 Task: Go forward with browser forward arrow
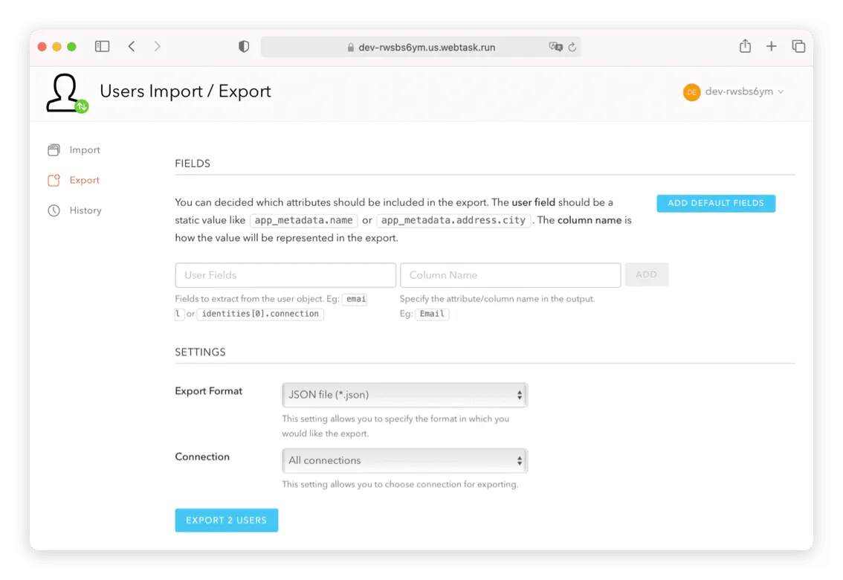(x=157, y=46)
